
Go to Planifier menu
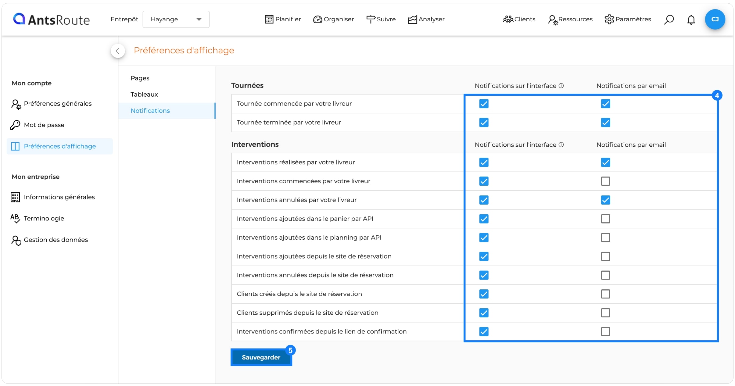283,19
